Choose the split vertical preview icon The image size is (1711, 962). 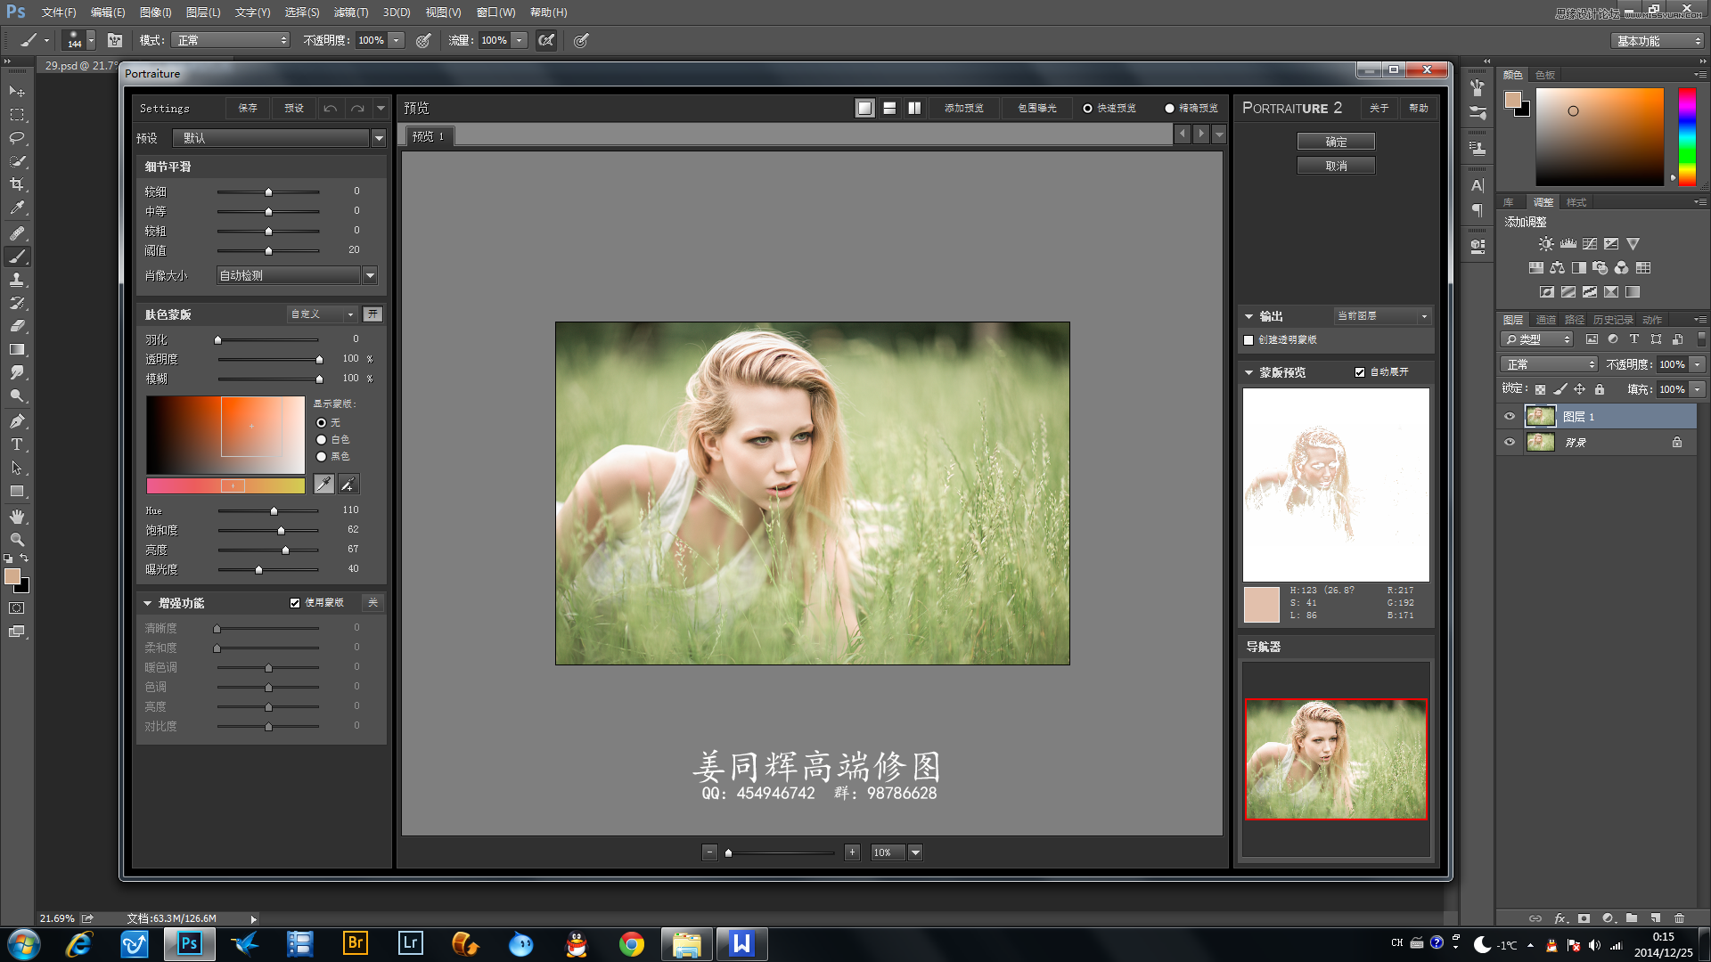(x=914, y=108)
